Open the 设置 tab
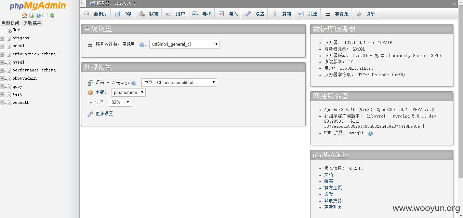 coord(255,14)
